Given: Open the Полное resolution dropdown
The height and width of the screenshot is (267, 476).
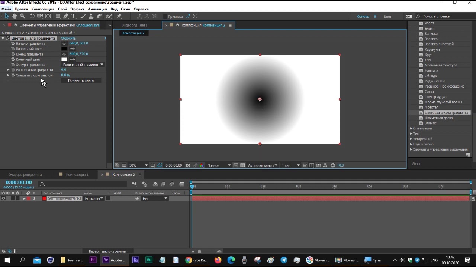Looking at the screenshot, I should click(219, 165).
